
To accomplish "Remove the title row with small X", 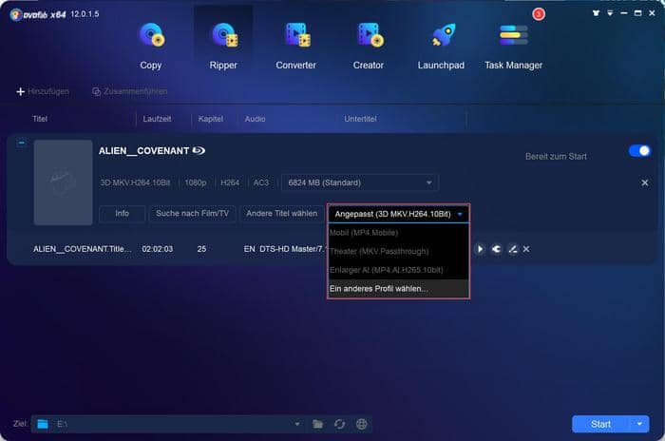I will tap(526, 249).
